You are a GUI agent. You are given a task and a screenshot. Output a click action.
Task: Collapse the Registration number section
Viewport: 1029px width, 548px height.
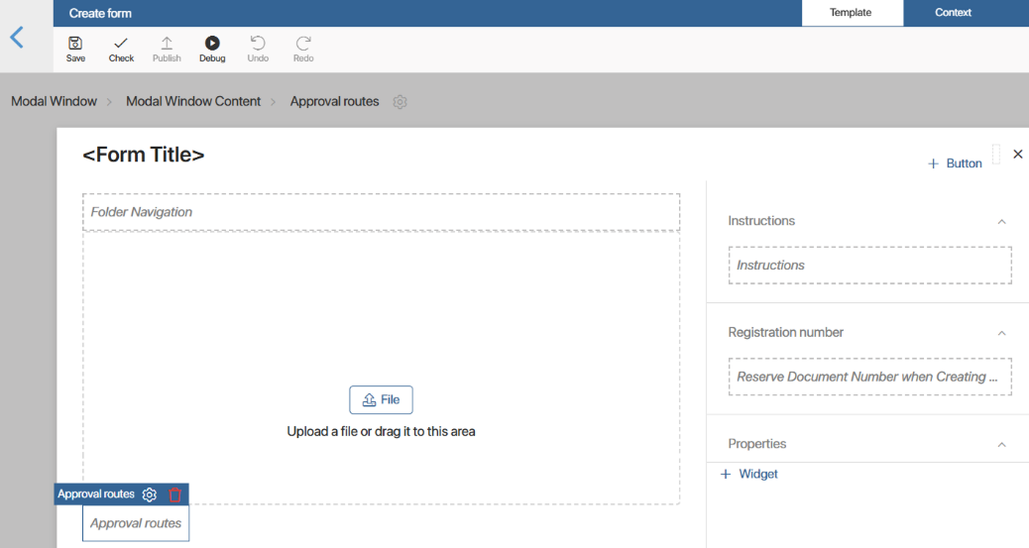point(1001,333)
